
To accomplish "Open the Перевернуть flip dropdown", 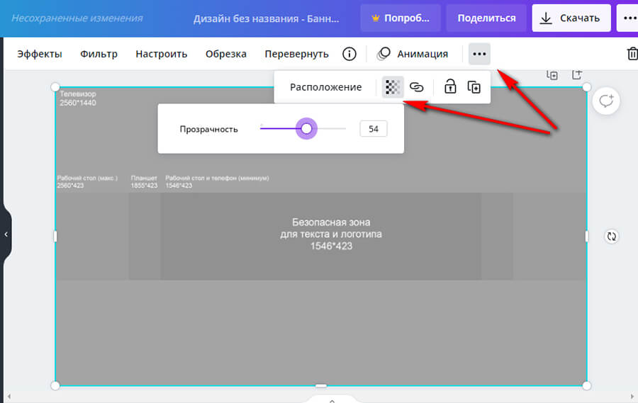I will point(296,54).
